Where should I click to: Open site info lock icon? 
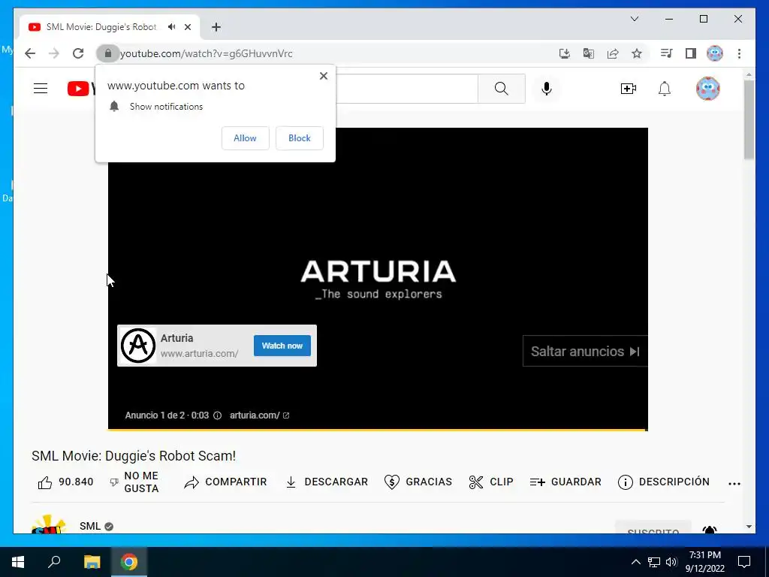(x=108, y=53)
